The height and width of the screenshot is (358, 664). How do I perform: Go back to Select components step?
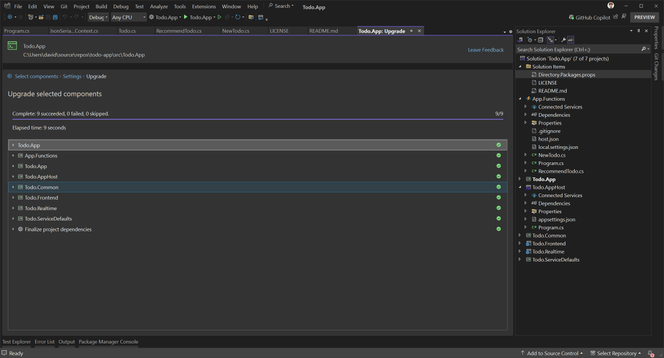pos(37,76)
